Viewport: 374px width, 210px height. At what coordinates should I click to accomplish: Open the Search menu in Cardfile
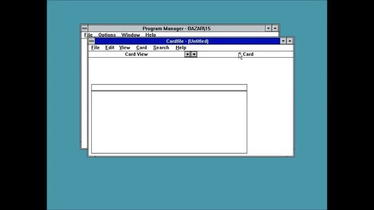coord(161,48)
